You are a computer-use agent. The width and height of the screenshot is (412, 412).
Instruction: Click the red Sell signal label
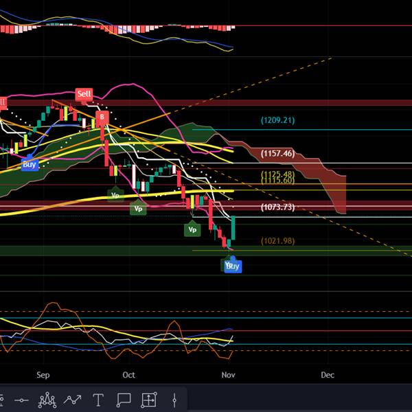point(84,94)
